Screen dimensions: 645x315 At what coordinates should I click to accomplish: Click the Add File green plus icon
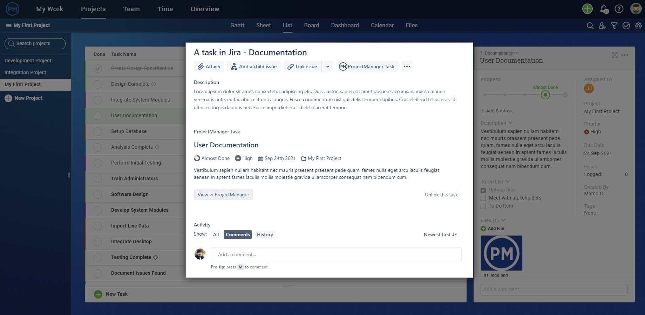(x=483, y=229)
